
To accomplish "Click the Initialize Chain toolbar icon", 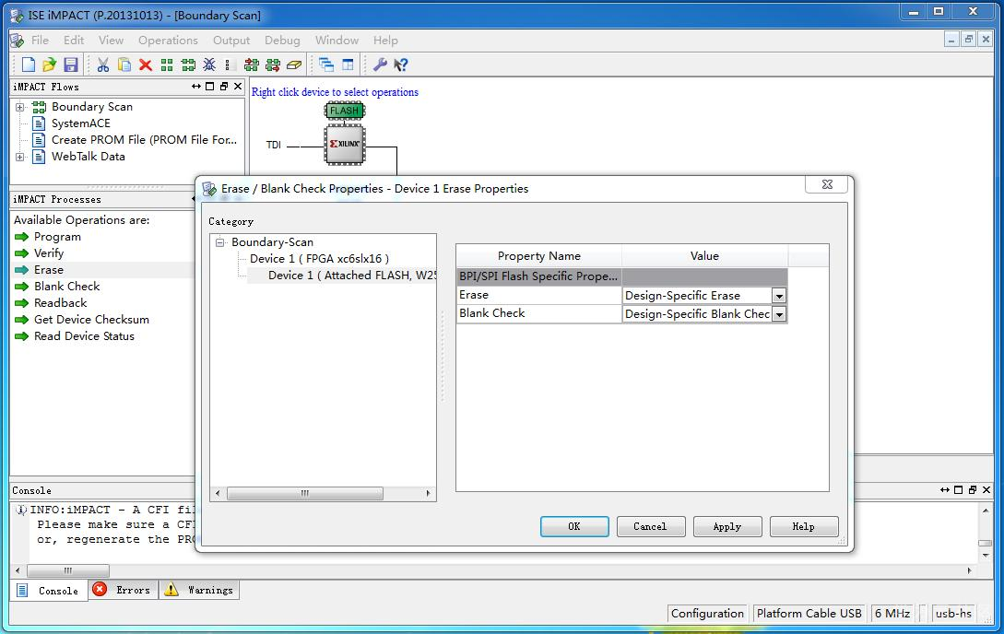I will (x=188, y=65).
